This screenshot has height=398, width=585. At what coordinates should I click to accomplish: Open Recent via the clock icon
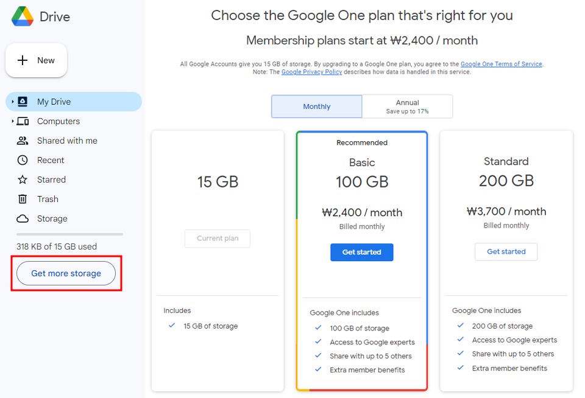pyautogui.click(x=23, y=160)
